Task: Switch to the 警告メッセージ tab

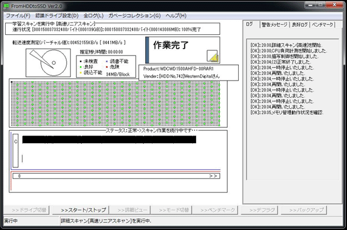Action: 274,24
